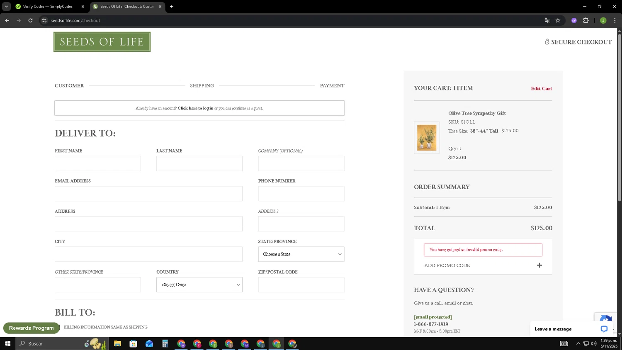
Task: Open the Leave a message chat widget
Action: [571, 329]
